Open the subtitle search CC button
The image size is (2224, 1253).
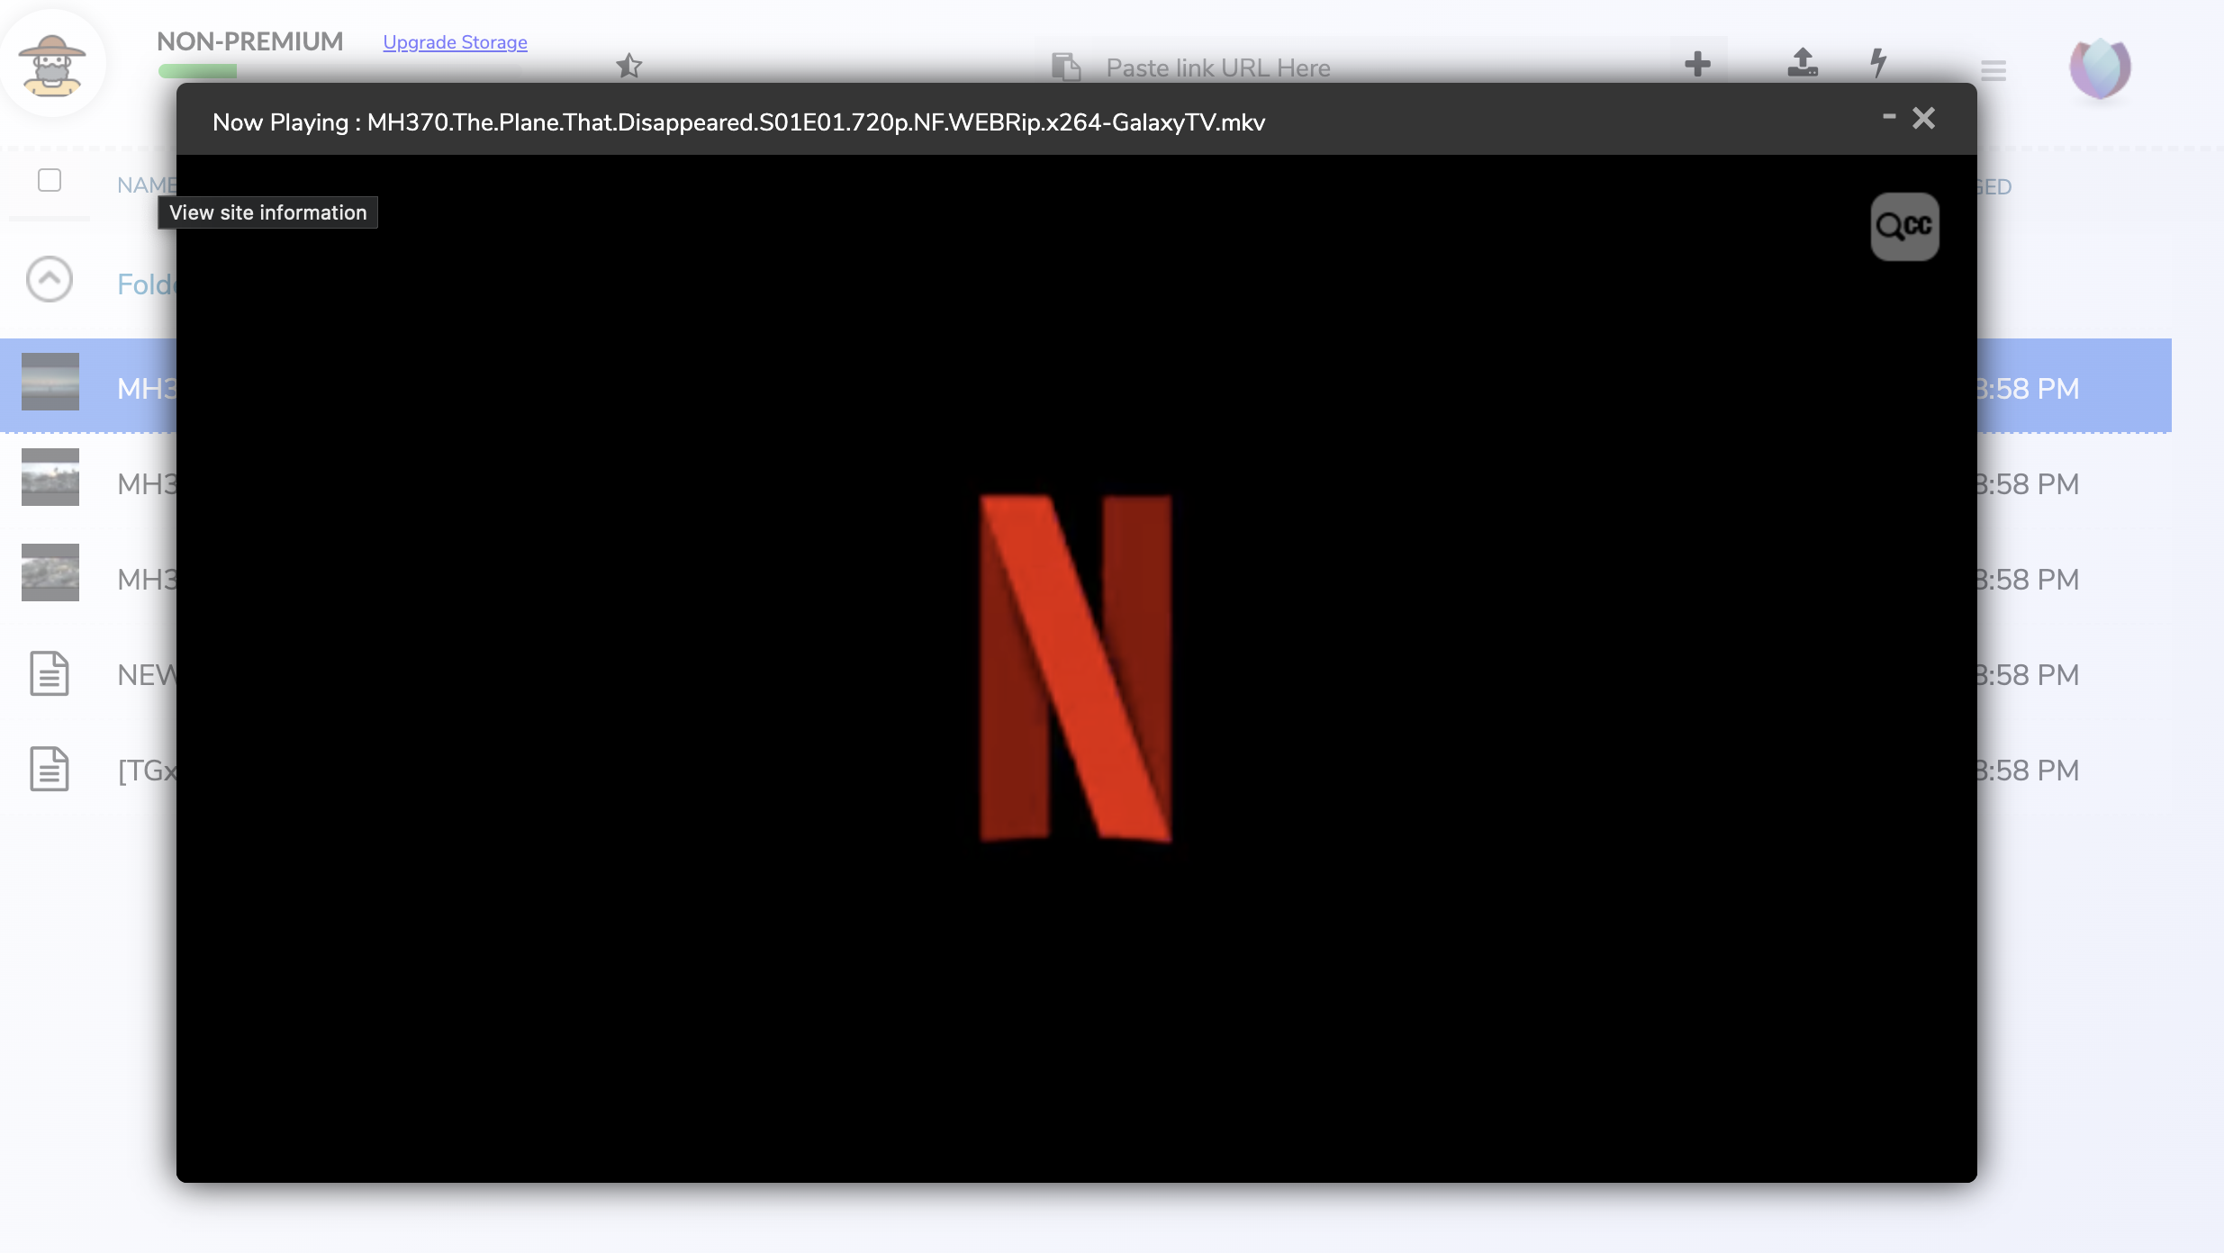1904,226
